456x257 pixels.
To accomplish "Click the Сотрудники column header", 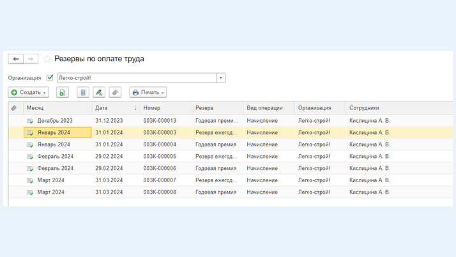I will (x=364, y=108).
